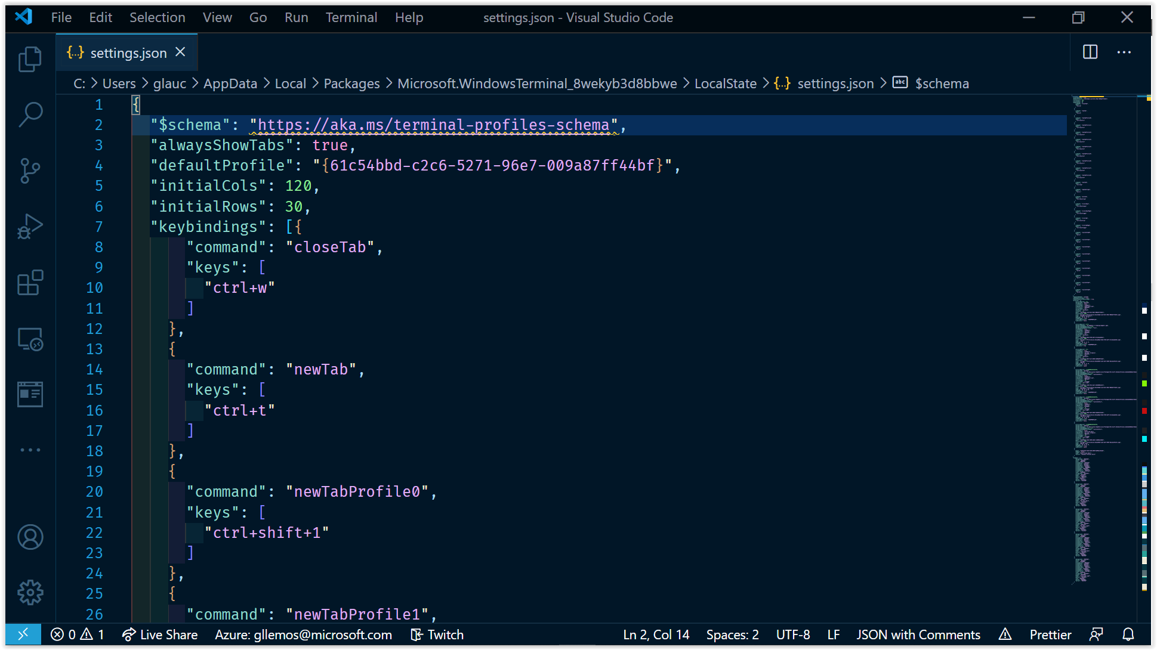1157x650 pixels.
Task: Place cursor on "closeTab" value
Action: [x=330, y=247]
